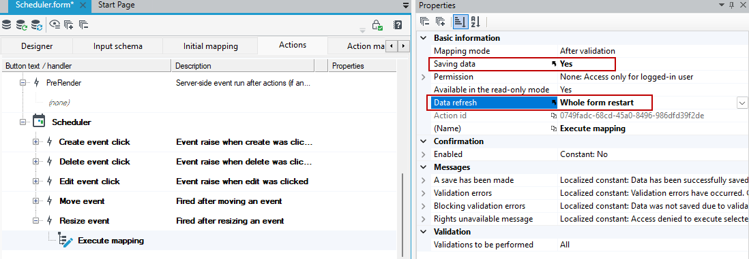The image size is (749, 259).
Task: Click the Button text / handler column header
Action: (x=86, y=66)
